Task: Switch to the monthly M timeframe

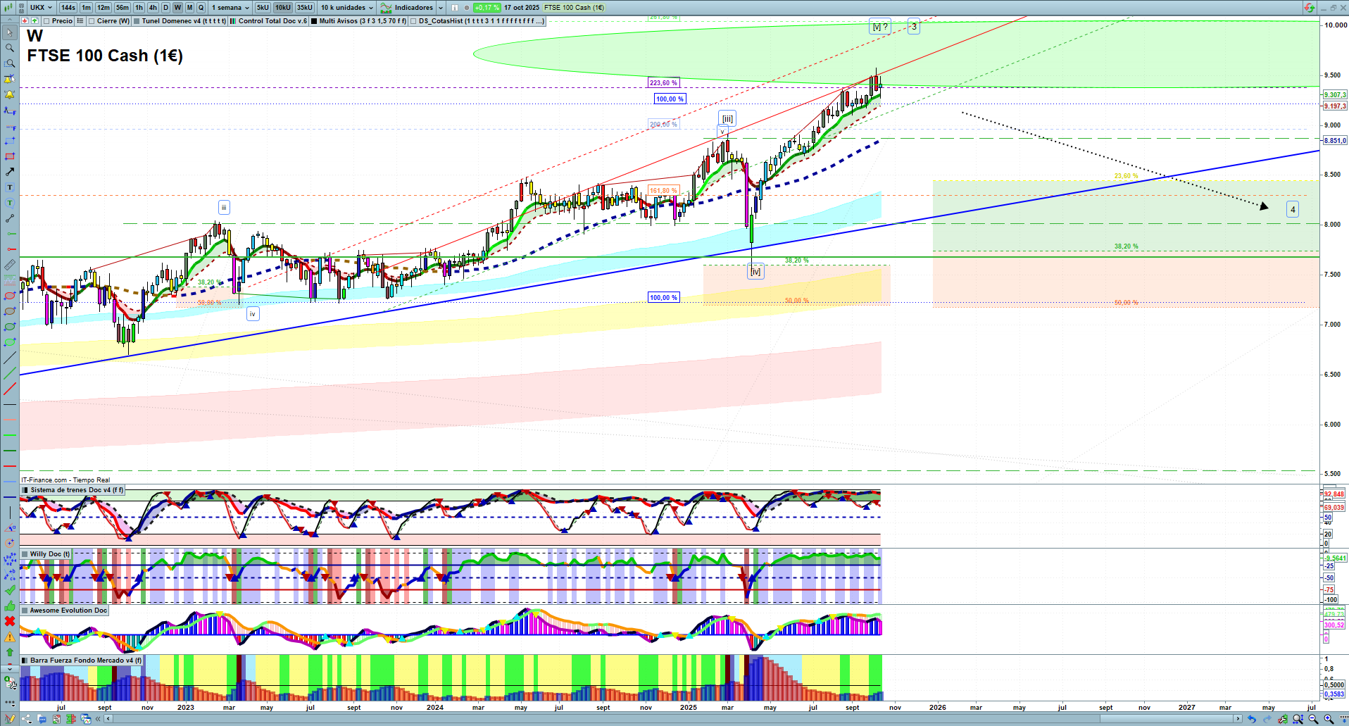Action: point(189,8)
